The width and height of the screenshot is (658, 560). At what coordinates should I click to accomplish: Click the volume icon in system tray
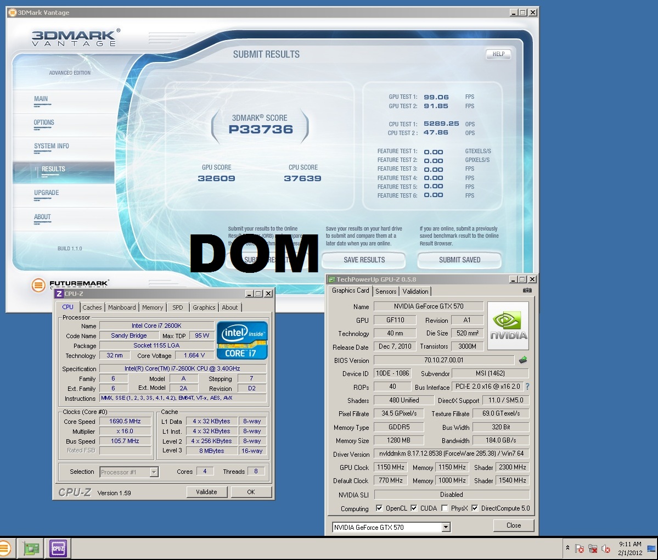pos(606,548)
